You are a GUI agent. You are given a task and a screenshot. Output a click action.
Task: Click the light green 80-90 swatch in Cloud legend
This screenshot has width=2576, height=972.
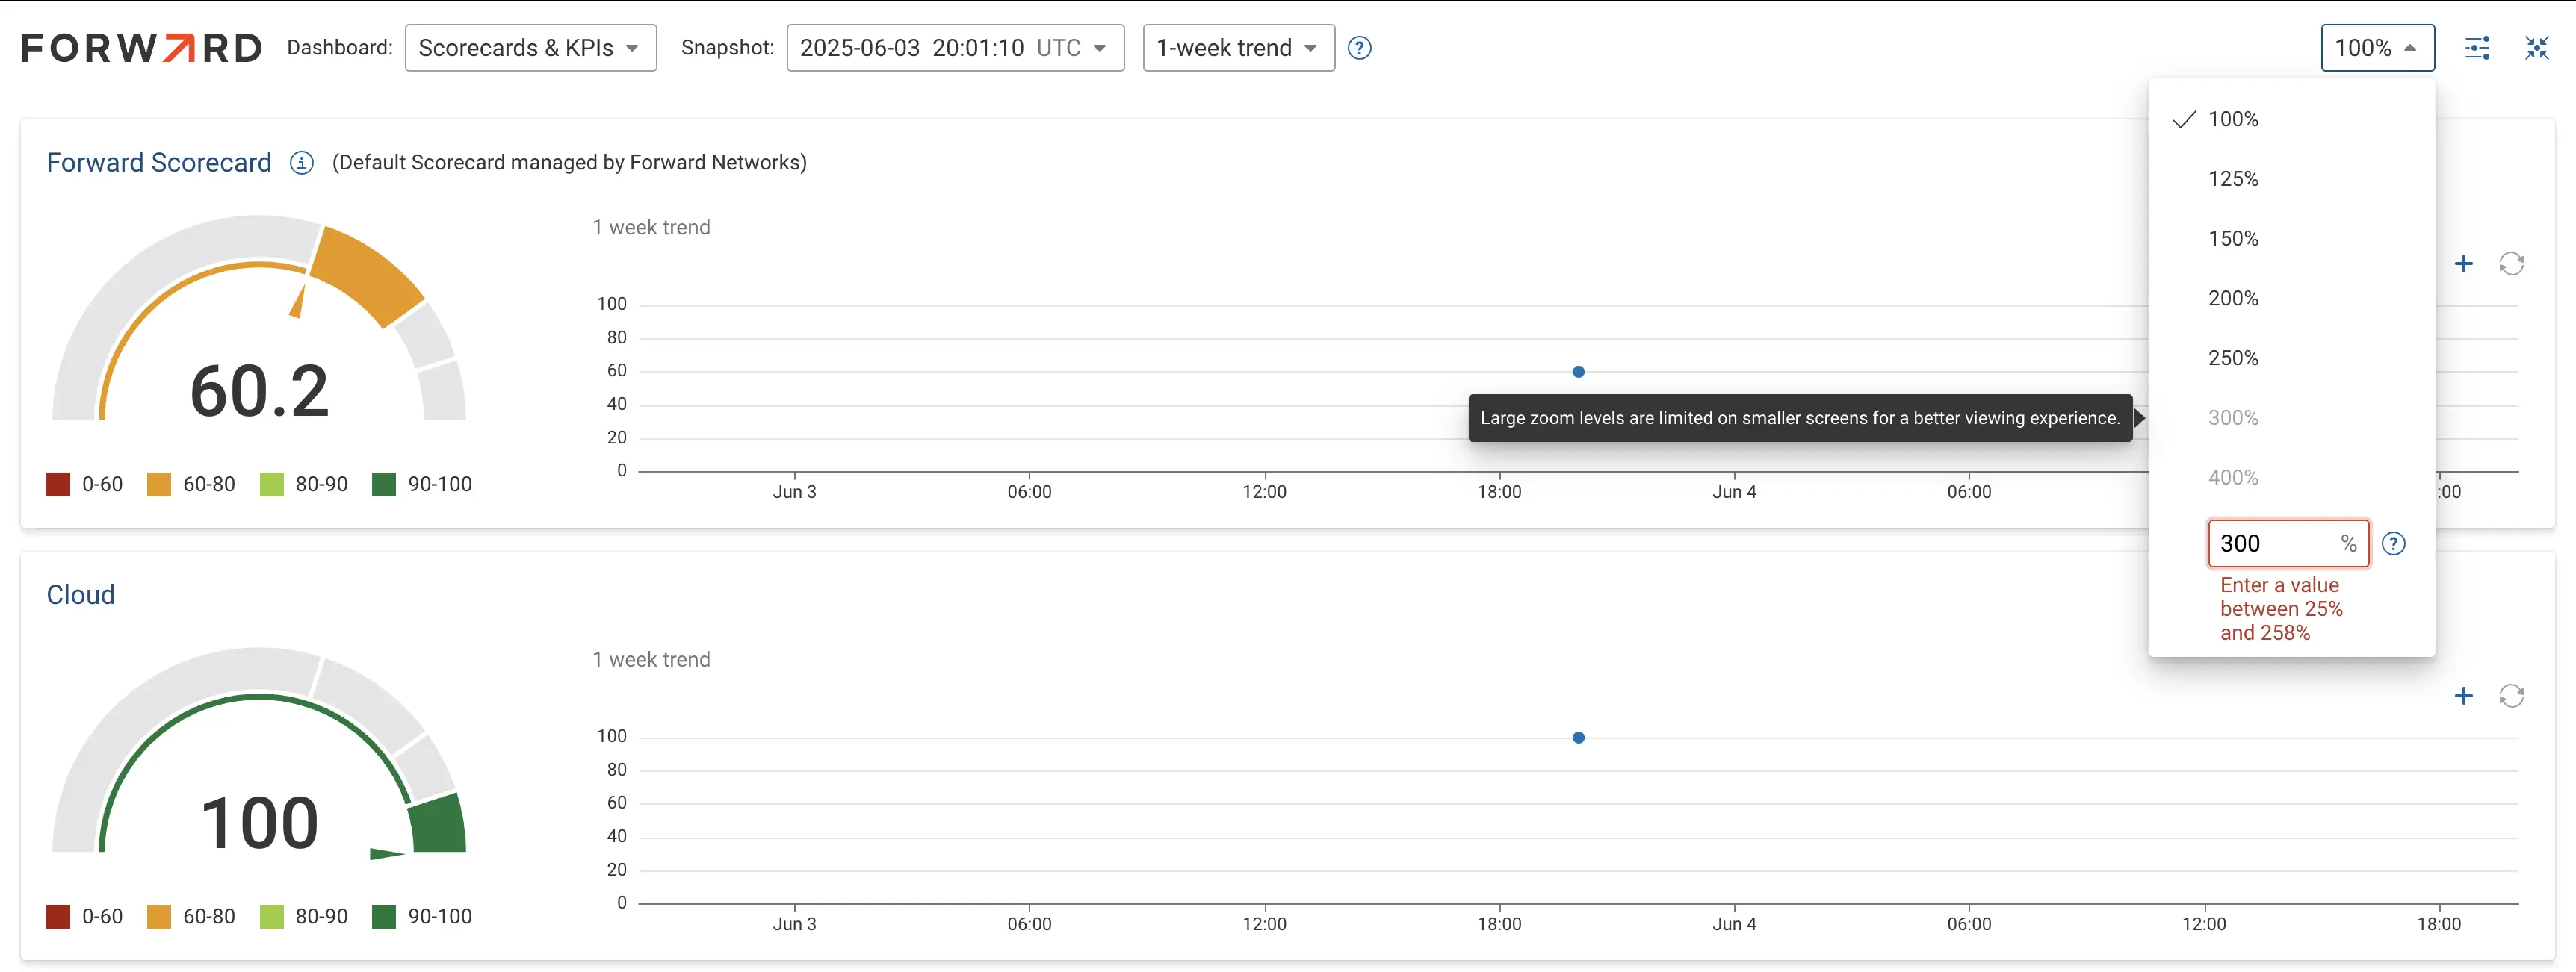(271, 917)
